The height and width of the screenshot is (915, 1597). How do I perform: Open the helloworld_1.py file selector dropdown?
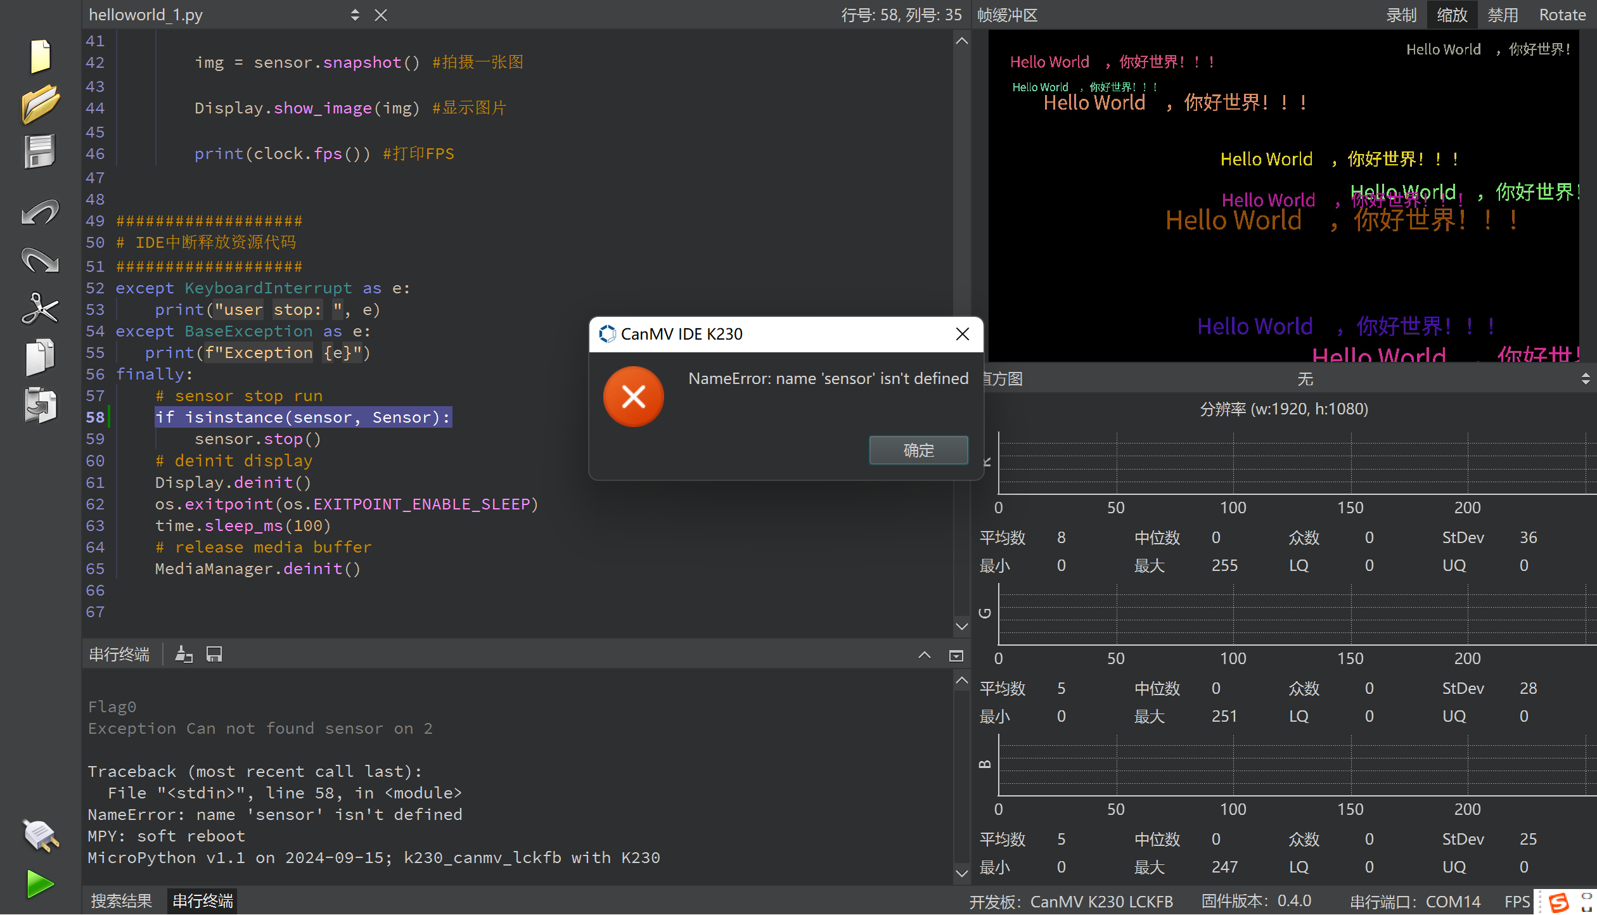355,15
